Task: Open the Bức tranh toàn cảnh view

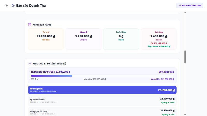Action: [x=189, y=5]
